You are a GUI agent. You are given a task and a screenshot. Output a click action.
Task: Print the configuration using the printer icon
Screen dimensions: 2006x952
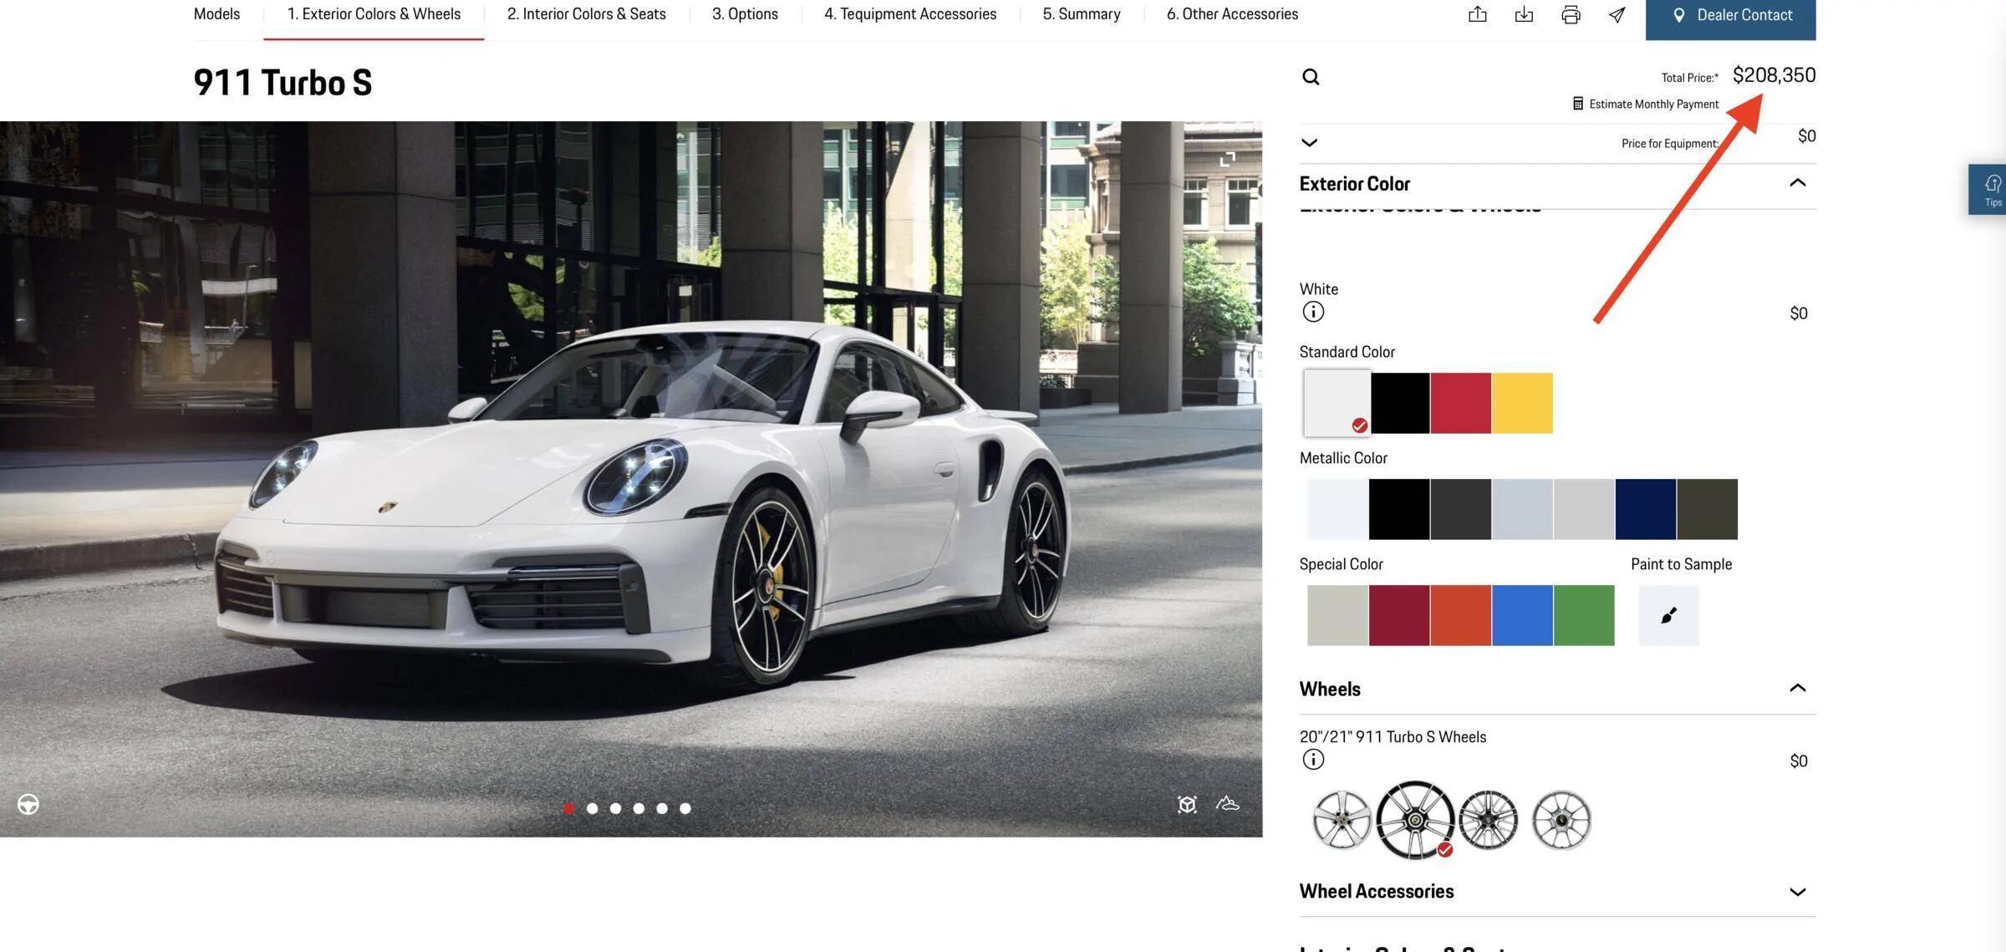pyautogui.click(x=1571, y=14)
